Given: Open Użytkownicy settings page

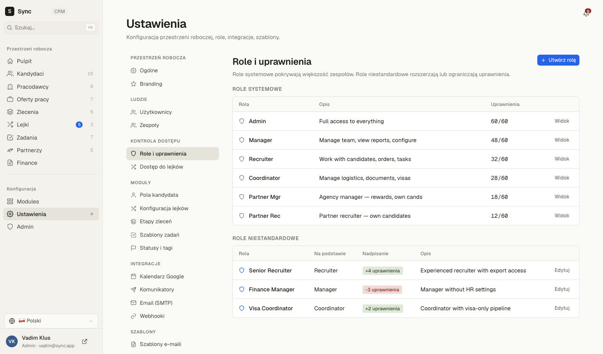Looking at the screenshot, I should (x=173, y=112).
